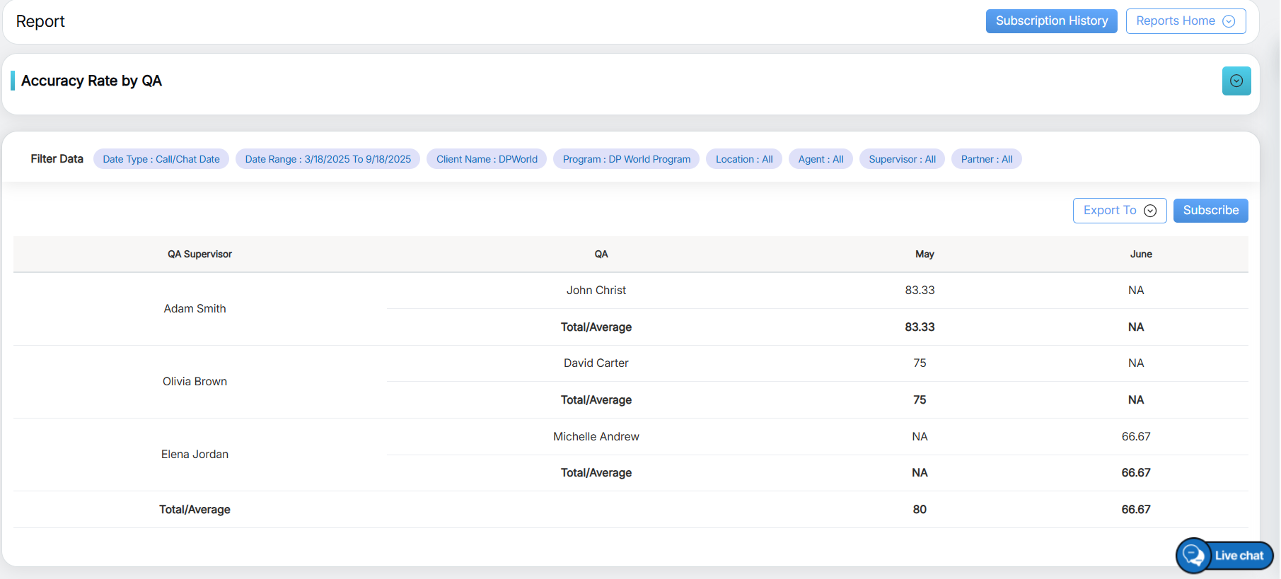
Task: Expand the Export To dropdown
Action: click(1119, 211)
